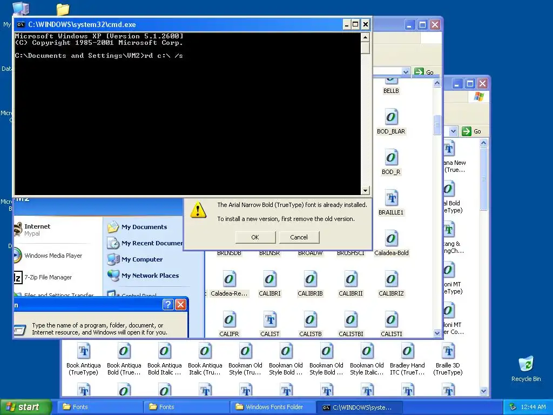Select Book Antiqua (TrueType) font icon
Screen dimensions: 553x415
84,351
